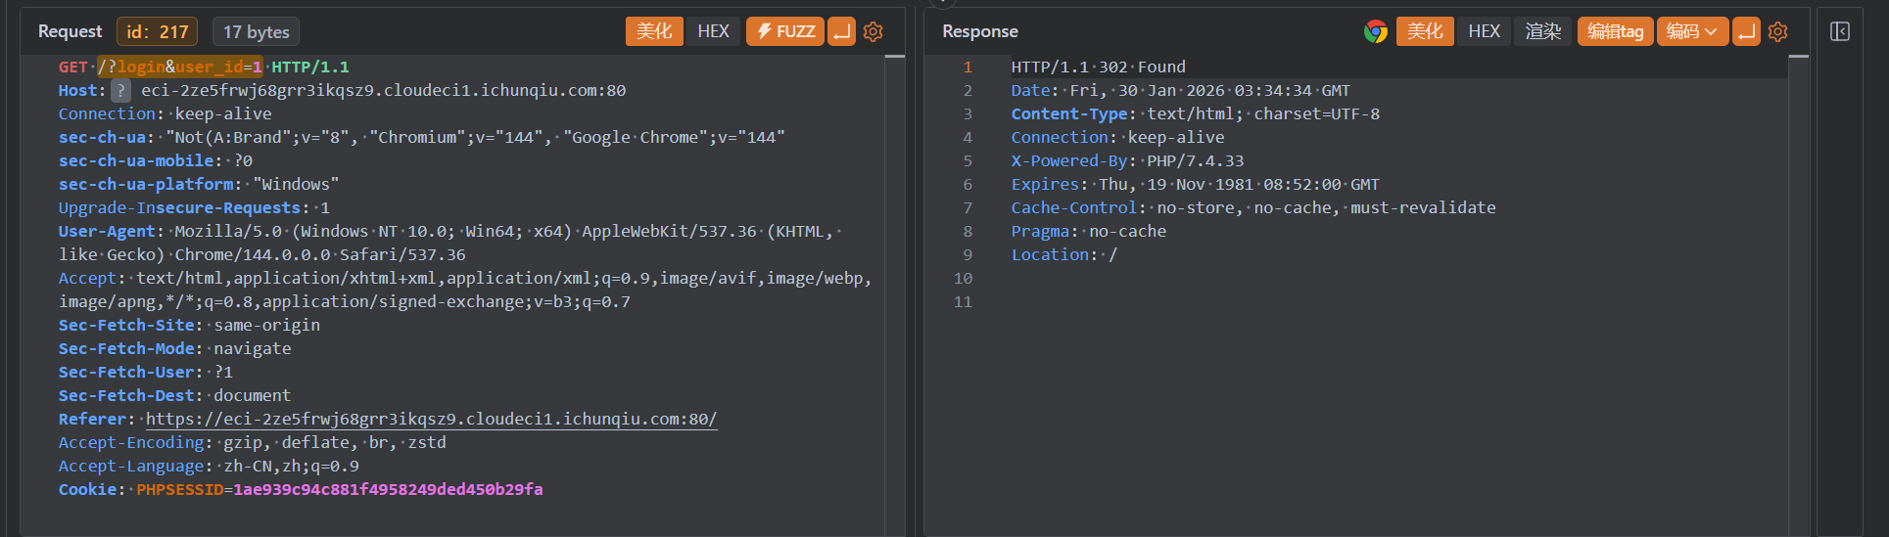This screenshot has height=537, width=1889.
Task: Click the 'Sec-Fetch-Dest: document' line
Action: click(x=174, y=395)
